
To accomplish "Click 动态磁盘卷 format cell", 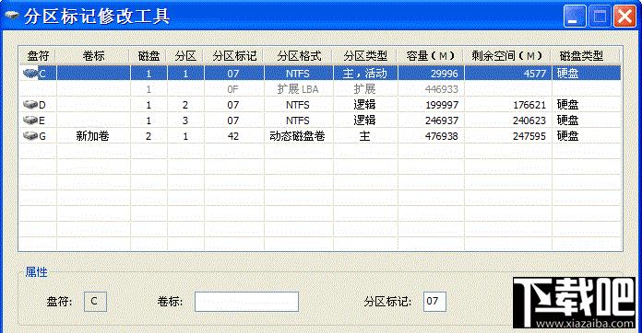I will pos(297,136).
